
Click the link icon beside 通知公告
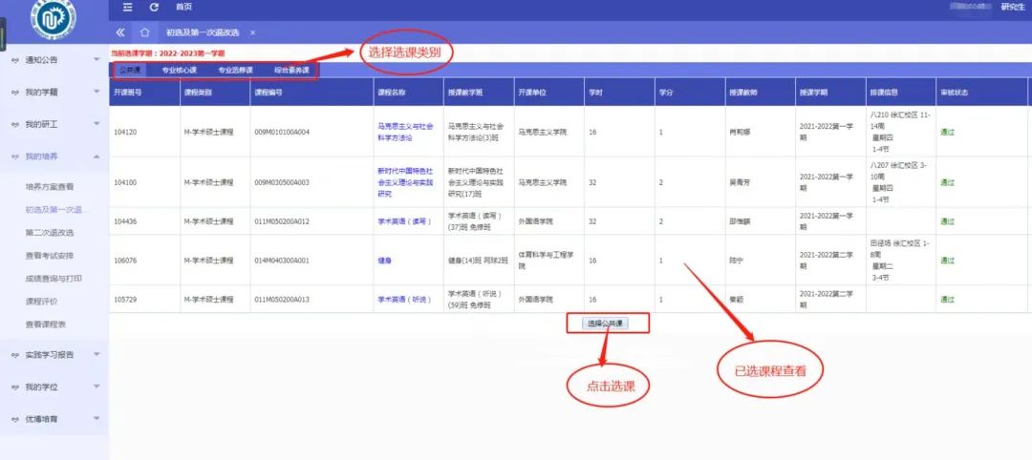14,60
